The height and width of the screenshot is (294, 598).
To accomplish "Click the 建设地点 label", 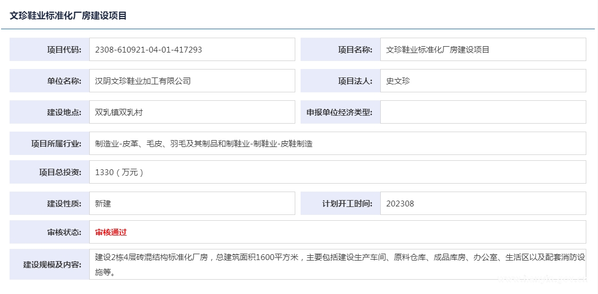I will click(64, 112).
